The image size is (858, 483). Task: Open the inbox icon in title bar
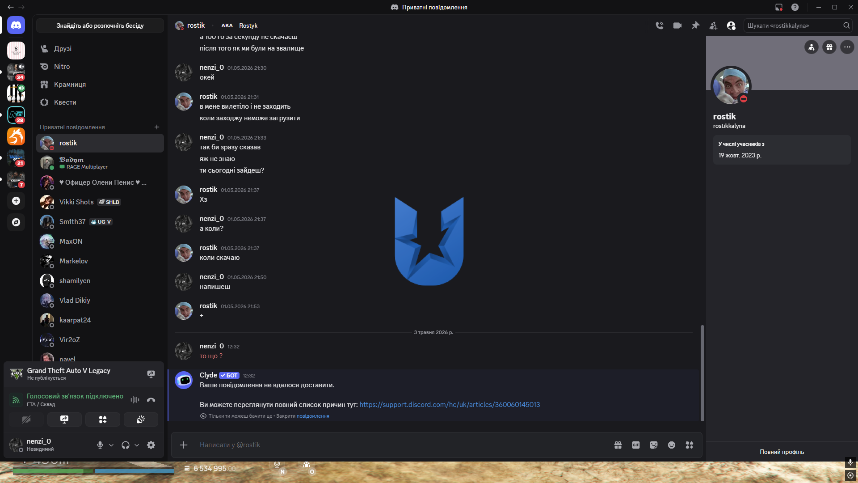click(779, 7)
